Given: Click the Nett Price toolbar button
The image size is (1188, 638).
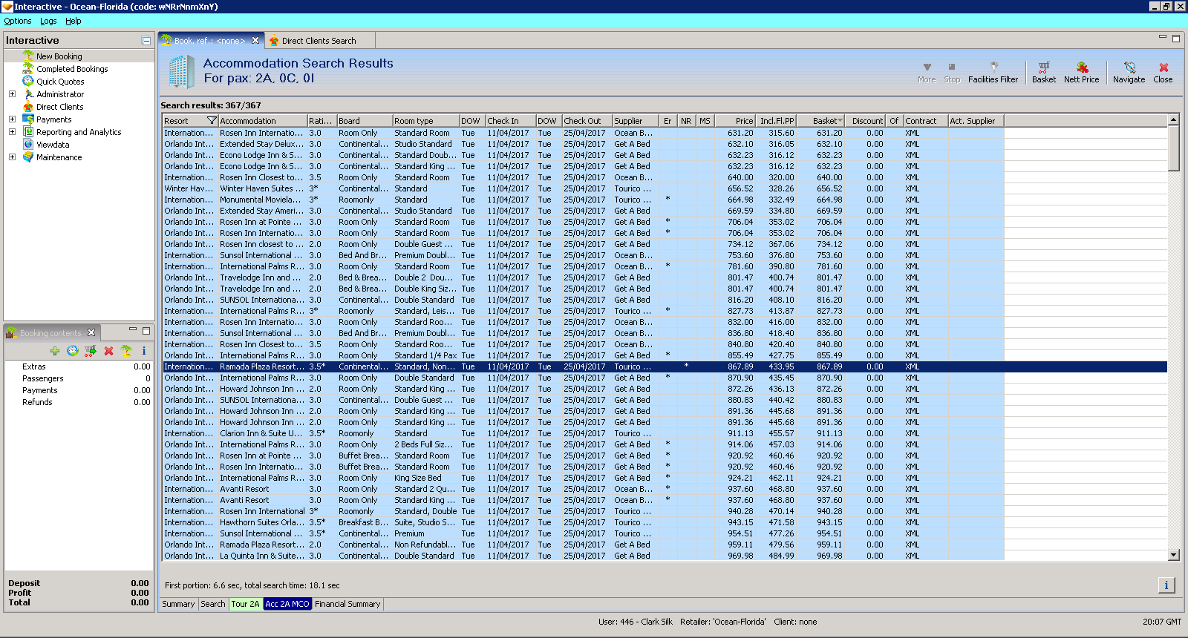Looking at the screenshot, I should pyautogui.click(x=1081, y=73).
